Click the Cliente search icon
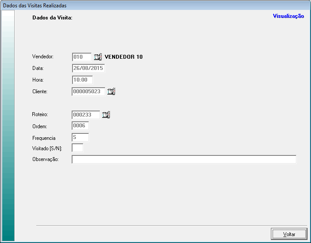The width and height of the screenshot is (311, 243). [111, 92]
